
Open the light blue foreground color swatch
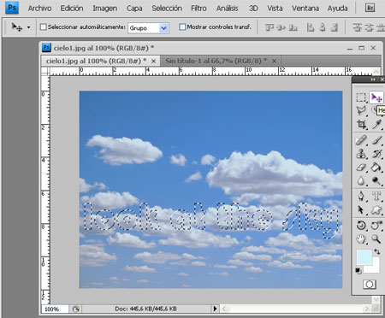(364, 257)
